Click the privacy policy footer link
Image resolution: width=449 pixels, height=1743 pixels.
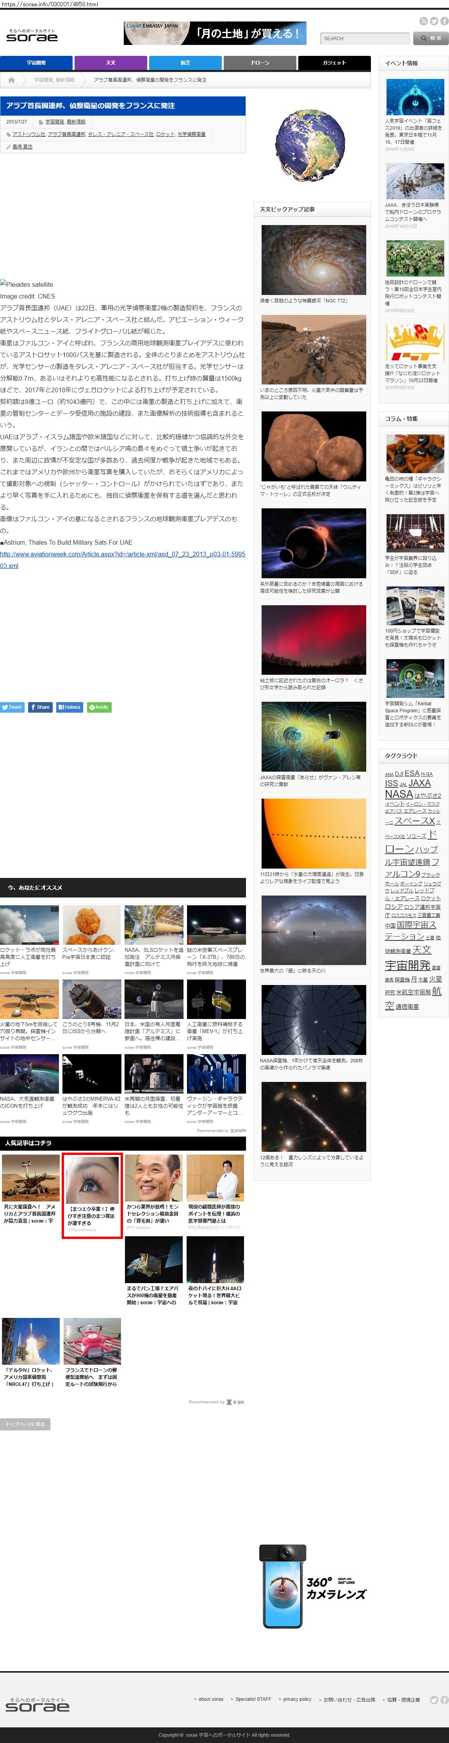click(x=297, y=1699)
